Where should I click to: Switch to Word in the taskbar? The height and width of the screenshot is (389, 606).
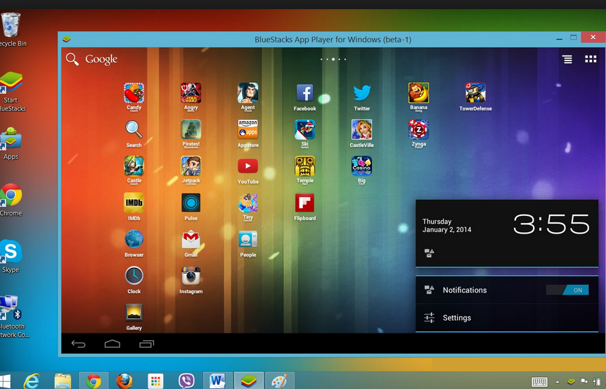218,381
